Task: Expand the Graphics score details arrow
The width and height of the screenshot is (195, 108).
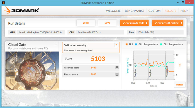Action: click(x=117, y=68)
